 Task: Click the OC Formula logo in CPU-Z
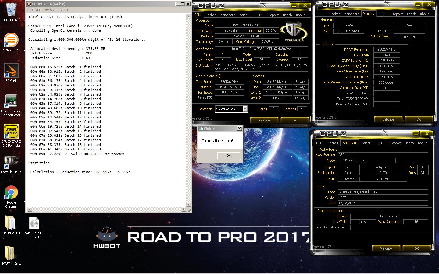click(x=294, y=32)
